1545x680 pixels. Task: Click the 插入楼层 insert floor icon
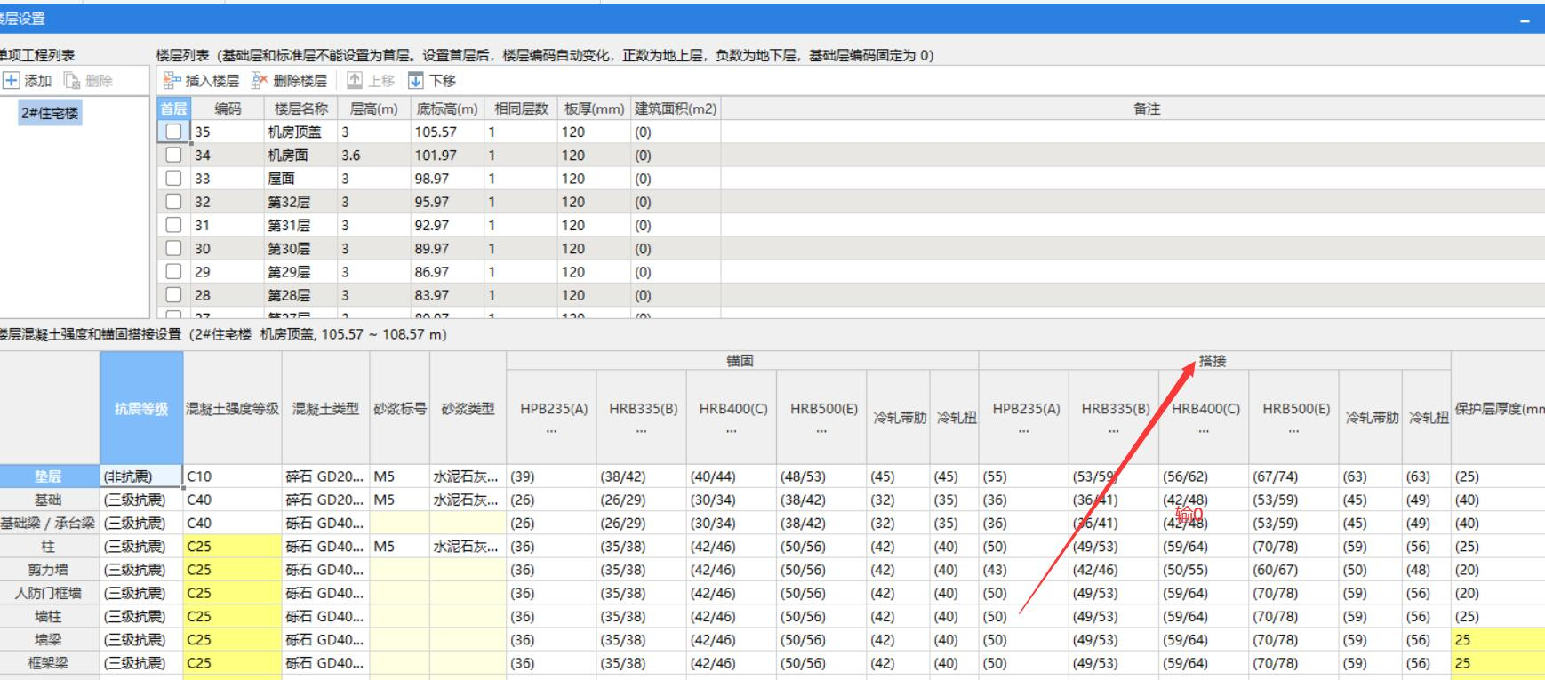172,81
